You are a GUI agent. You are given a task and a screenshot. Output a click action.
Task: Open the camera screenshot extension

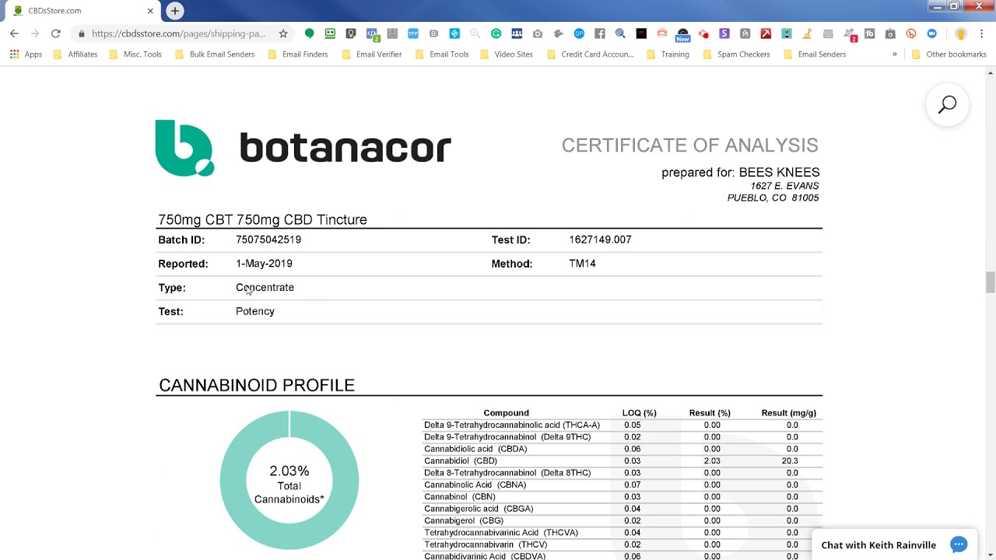(538, 33)
